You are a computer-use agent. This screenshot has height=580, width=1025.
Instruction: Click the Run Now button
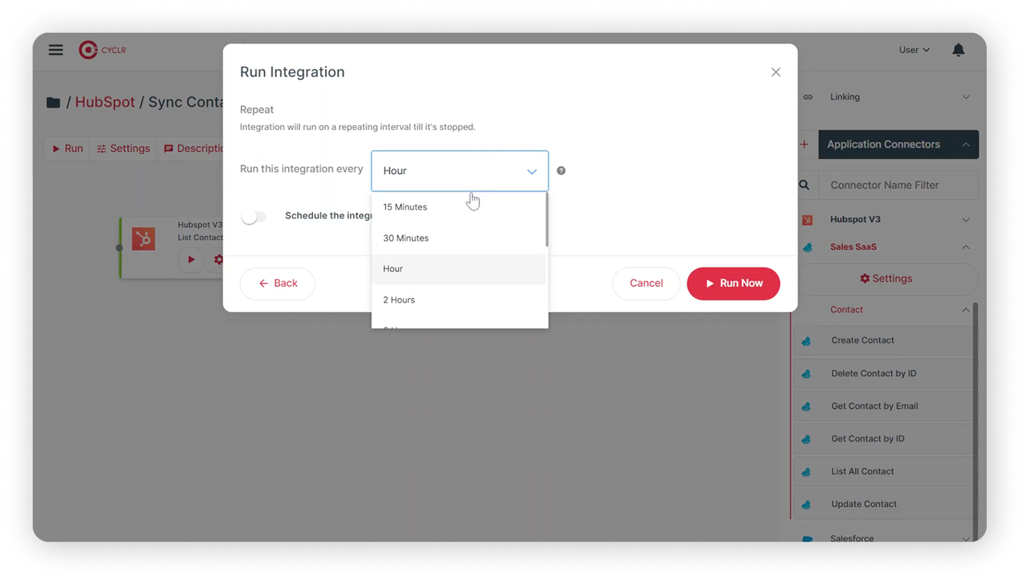(x=733, y=283)
